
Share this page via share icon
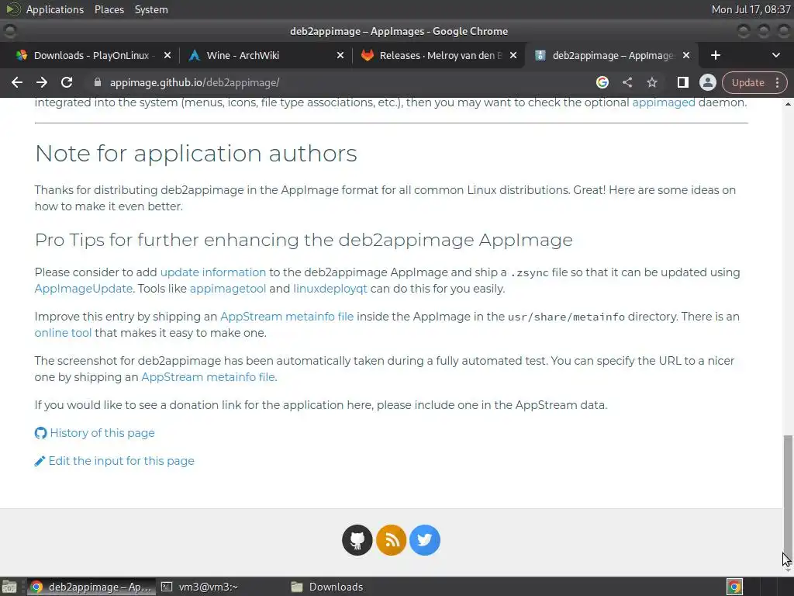click(x=627, y=82)
